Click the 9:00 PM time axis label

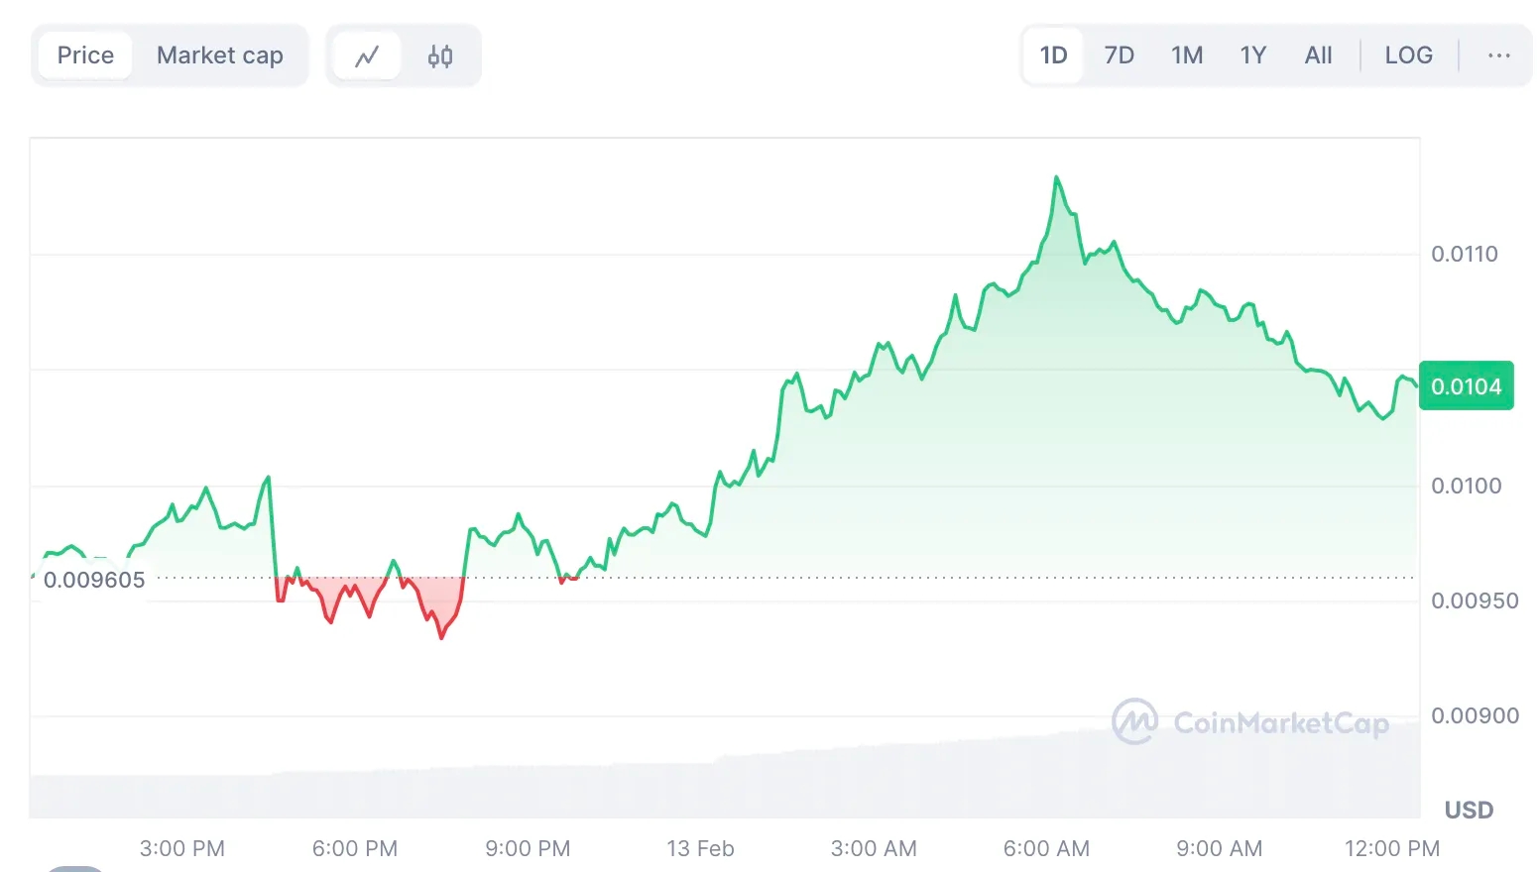[x=528, y=848]
